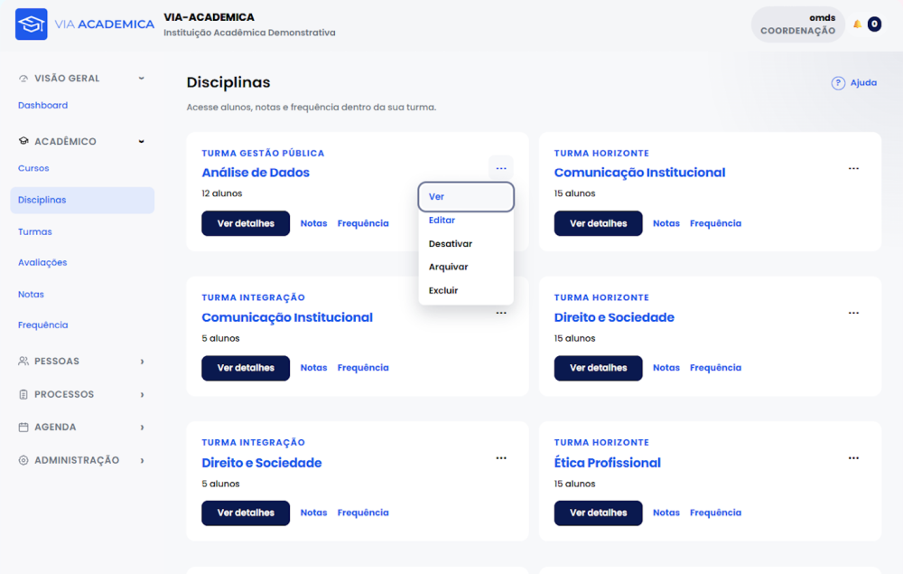Viewport: 903px width, 574px height.
Task: Click the notification count badge
Action: coord(874,24)
